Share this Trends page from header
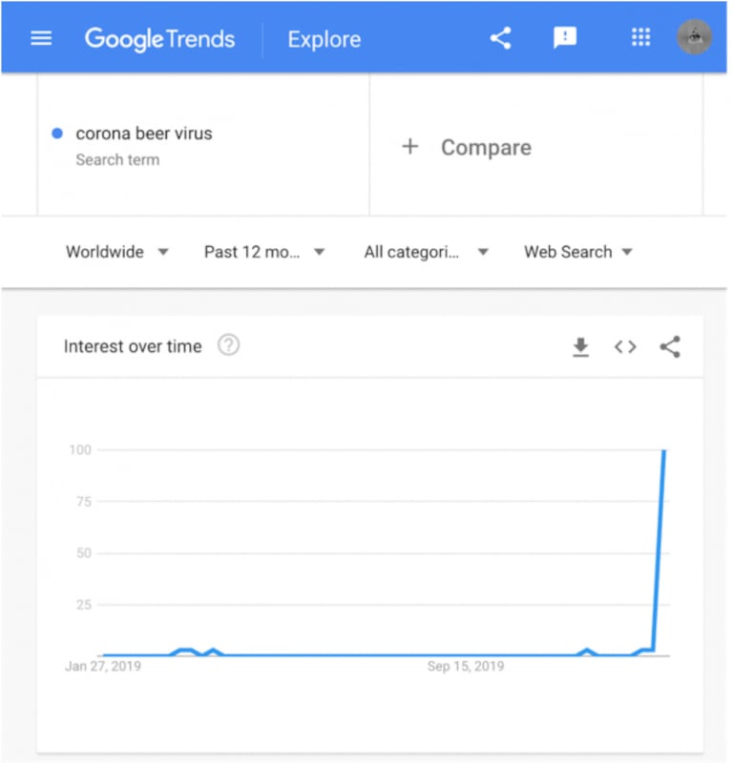Viewport: 733px width, 765px height. point(500,38)
